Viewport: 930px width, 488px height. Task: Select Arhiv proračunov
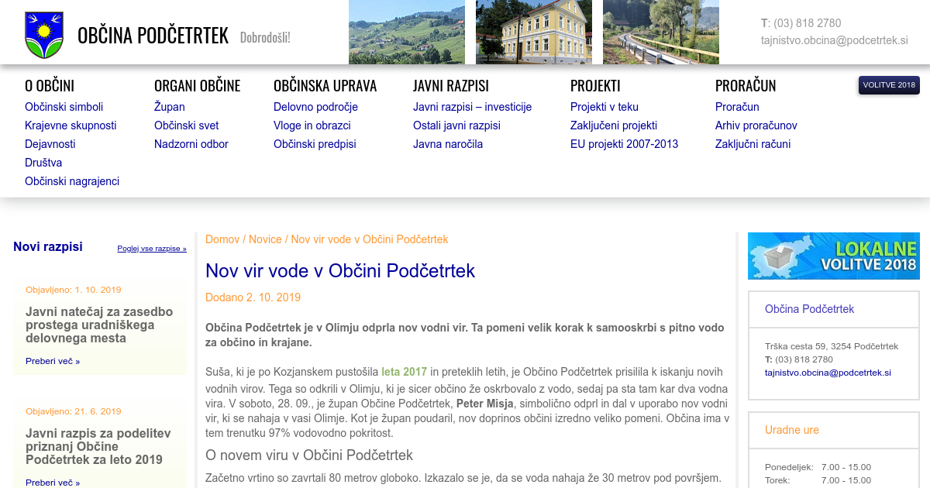tap(756, 125)
